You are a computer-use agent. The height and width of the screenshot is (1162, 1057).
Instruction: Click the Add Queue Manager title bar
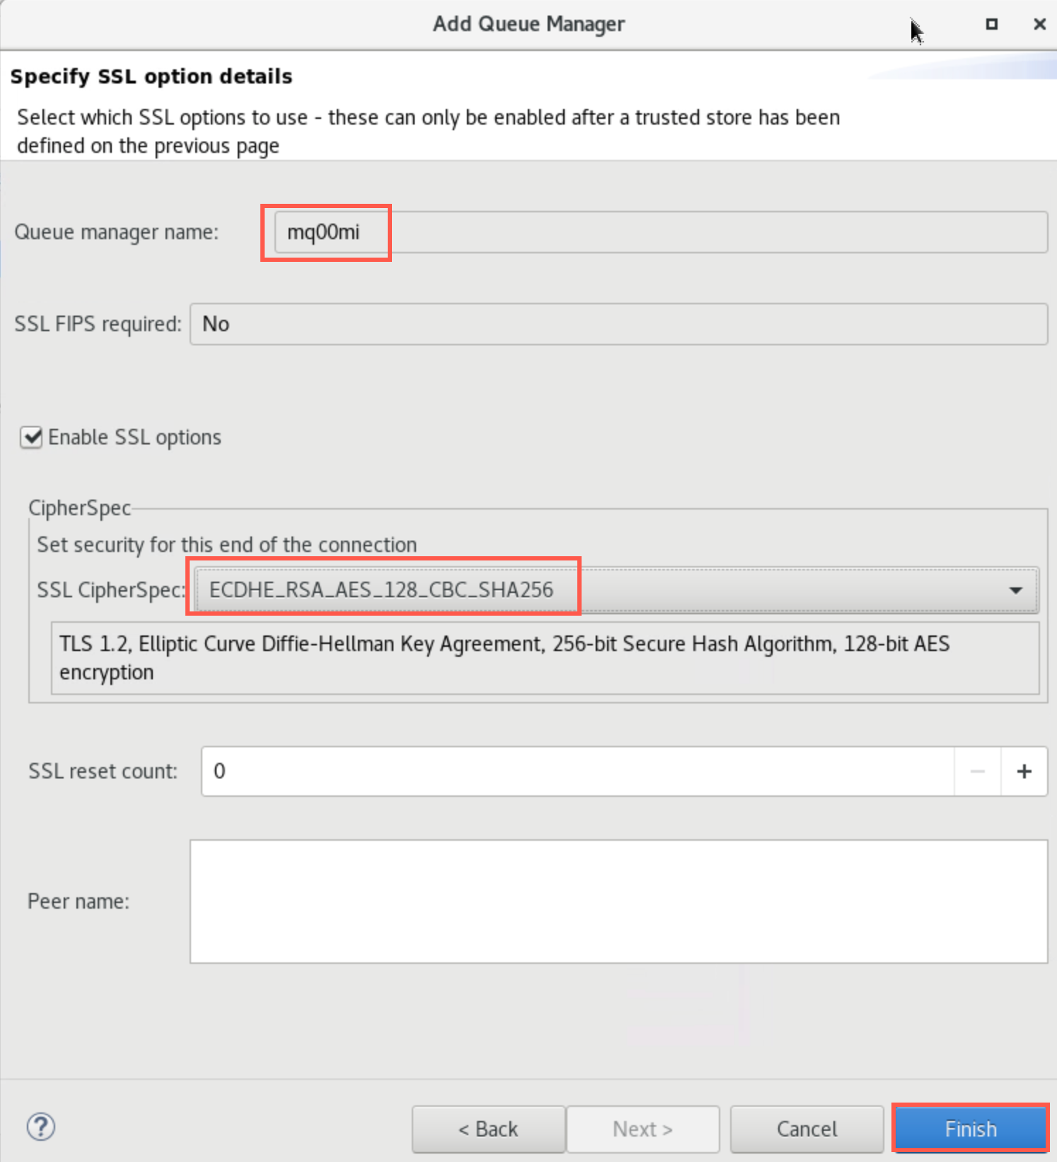click(x=528, y=24)
